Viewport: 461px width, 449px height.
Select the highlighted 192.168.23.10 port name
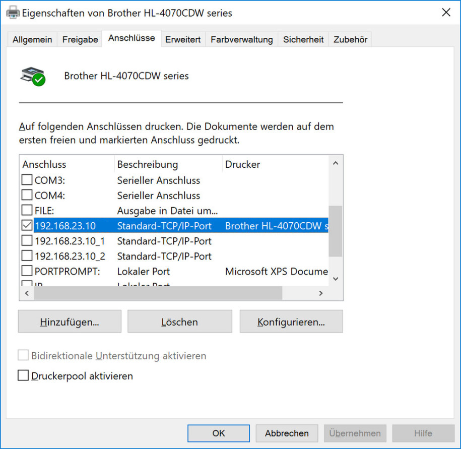(x=65, y=226)
